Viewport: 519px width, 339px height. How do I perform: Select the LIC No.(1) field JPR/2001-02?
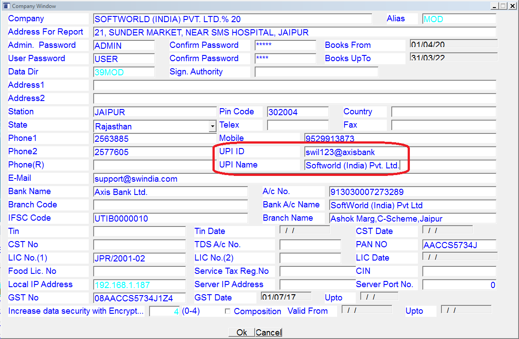click(139, 257)
